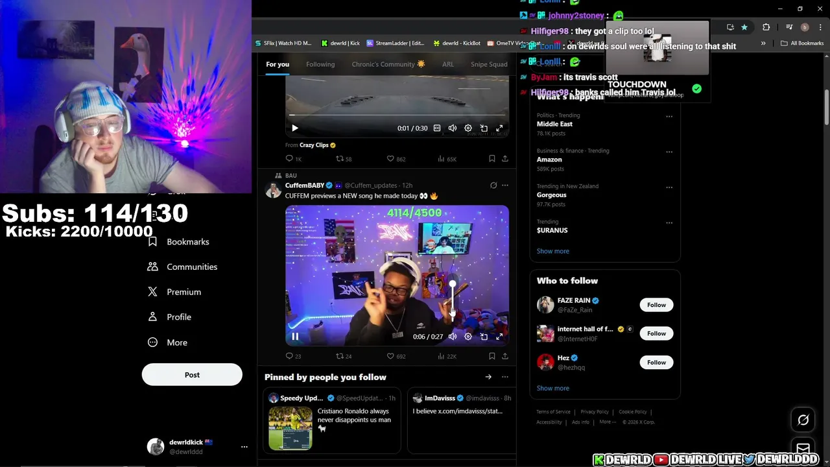Image resolution: width=830 pixels, height=467 pixels.
Task: Share the CuffemBABY post
Action: (x=505, y=356)
